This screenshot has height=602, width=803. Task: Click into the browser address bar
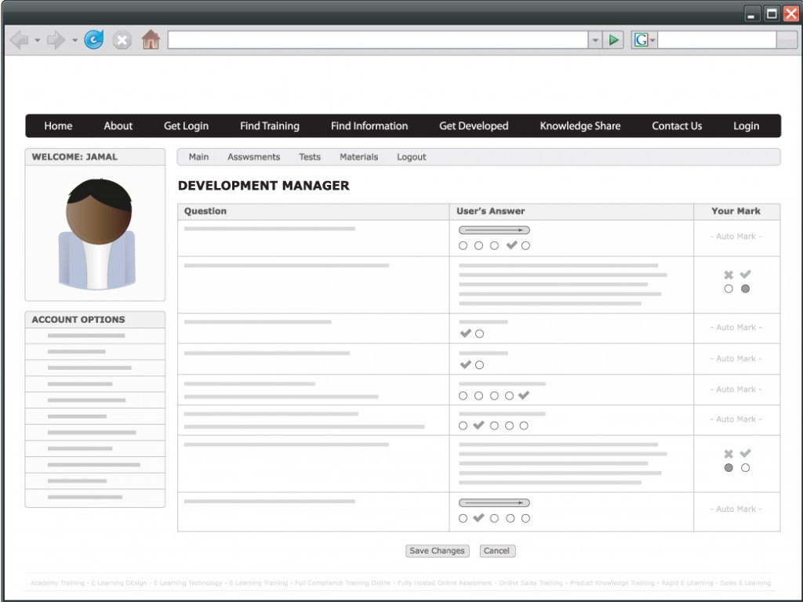(378, 40)
